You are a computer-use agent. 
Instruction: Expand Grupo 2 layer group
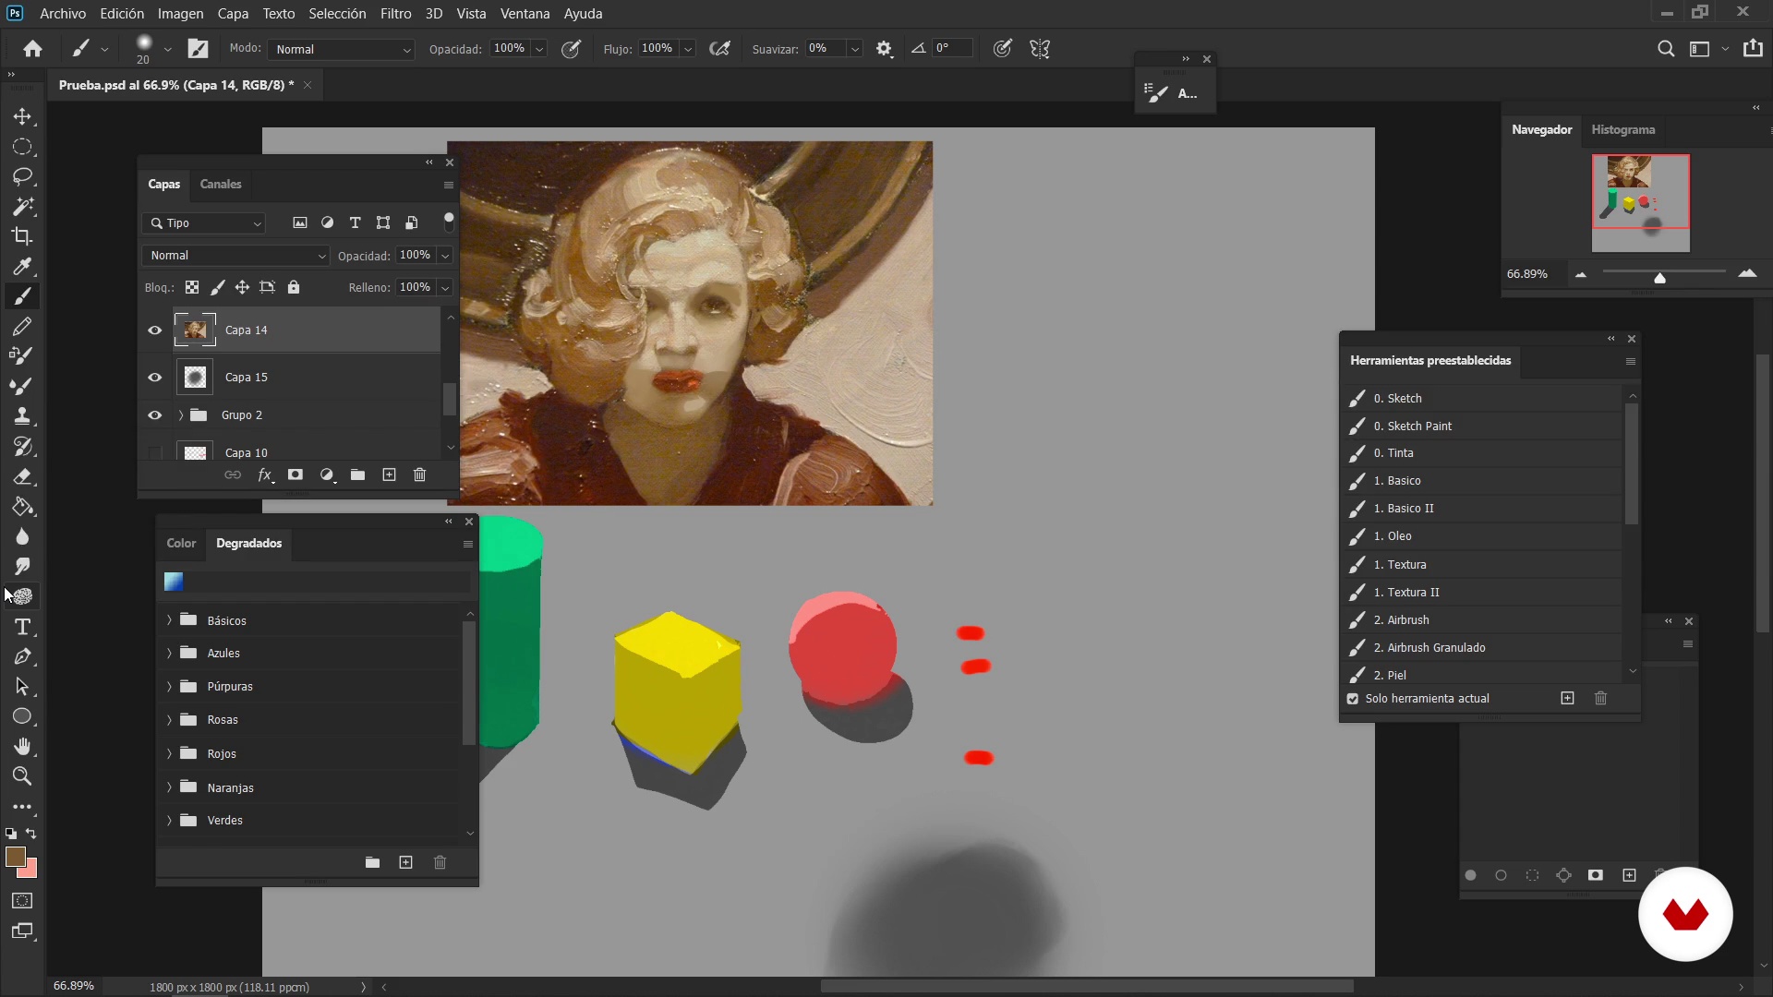click(x=180, y=415)
